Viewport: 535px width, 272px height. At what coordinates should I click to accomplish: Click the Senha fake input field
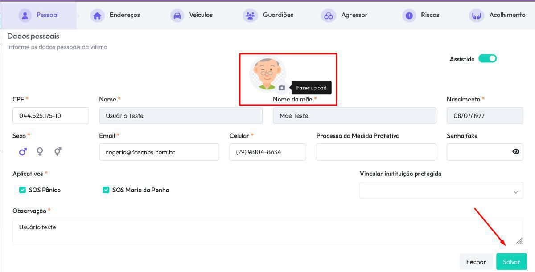click(x=485, y=152)
